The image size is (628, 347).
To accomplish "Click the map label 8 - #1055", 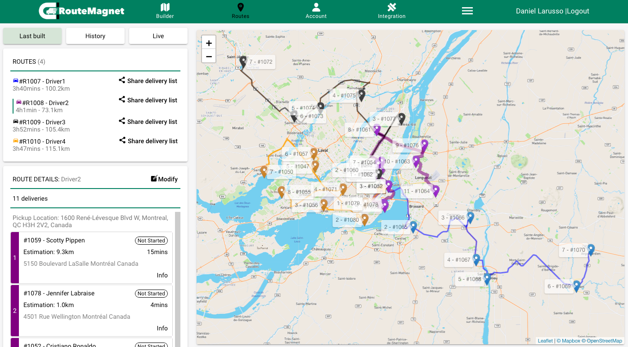I will click(299, 192).
